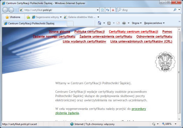Click the red Stop loading icon
Screen dimensions: 183x128
click(113, 10)
